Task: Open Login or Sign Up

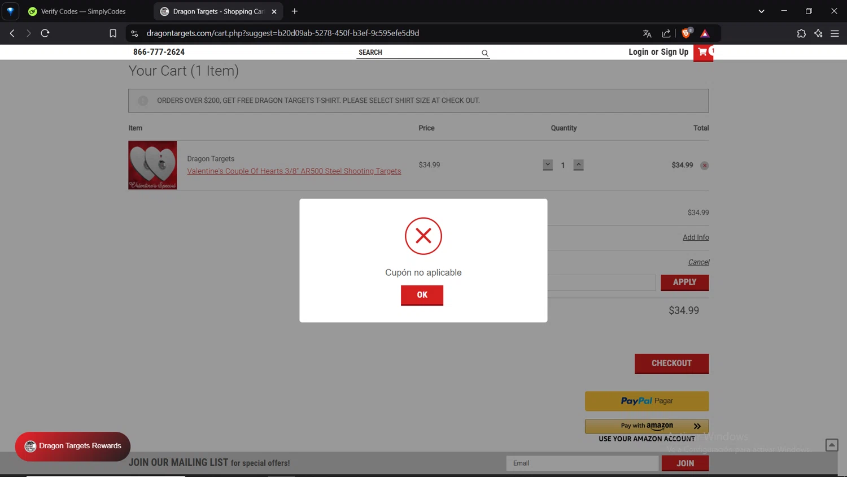Action: tap(658, 52)
